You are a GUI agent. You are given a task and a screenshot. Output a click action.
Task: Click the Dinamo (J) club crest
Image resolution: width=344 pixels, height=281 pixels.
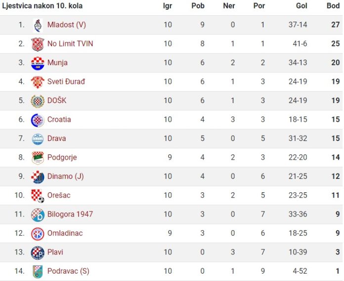pyautogui.click(x=38, y=177)
